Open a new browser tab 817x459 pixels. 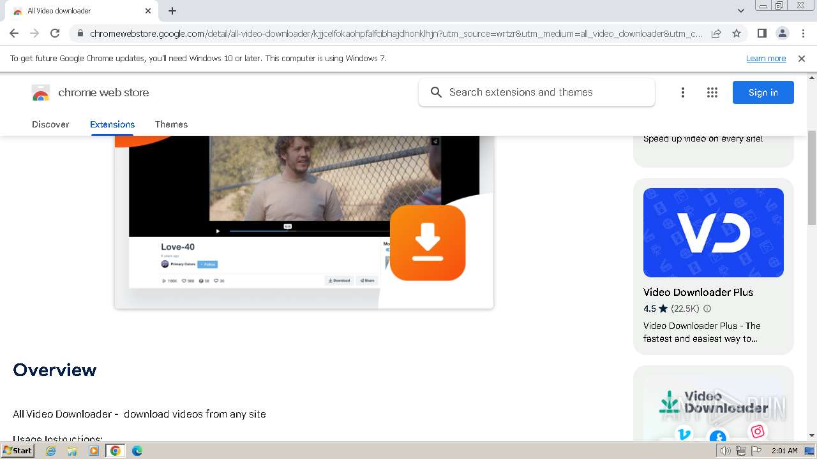[x=172, y=11]
